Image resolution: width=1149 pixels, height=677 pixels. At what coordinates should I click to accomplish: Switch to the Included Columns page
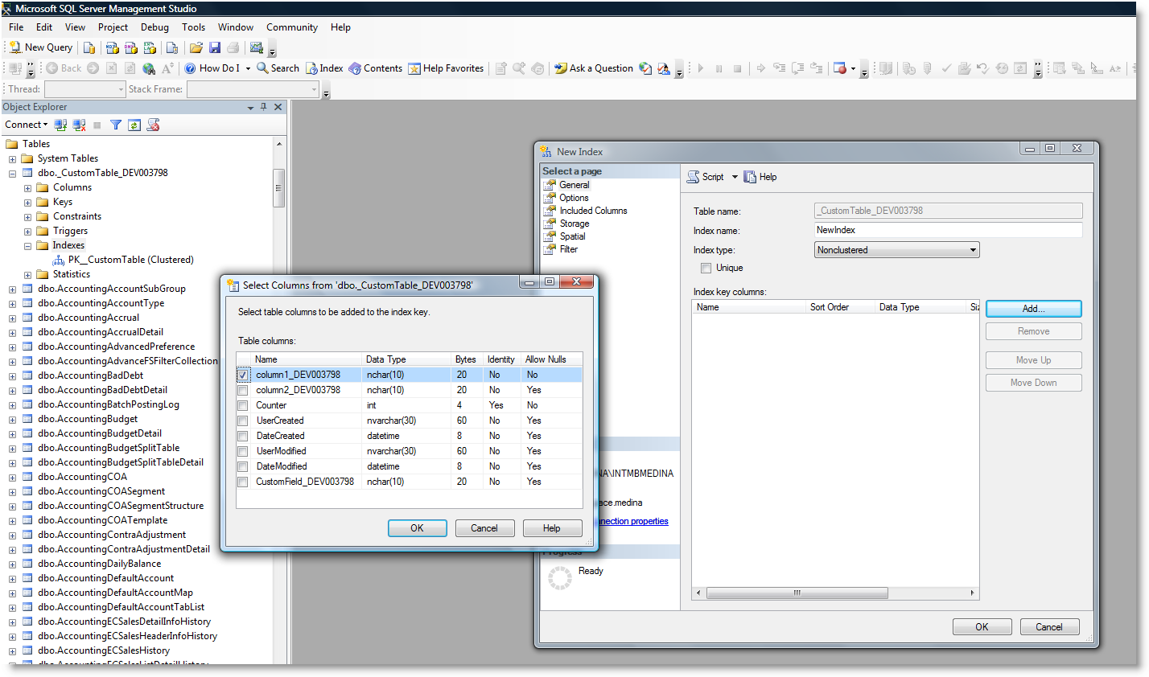[593, 211]
